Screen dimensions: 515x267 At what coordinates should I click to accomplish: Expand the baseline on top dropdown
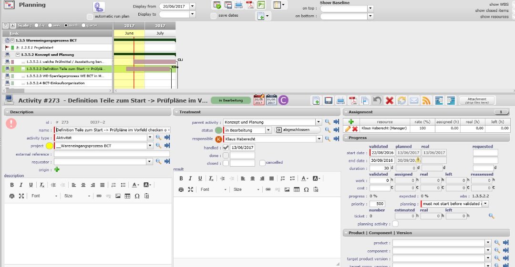coord(370,8)
